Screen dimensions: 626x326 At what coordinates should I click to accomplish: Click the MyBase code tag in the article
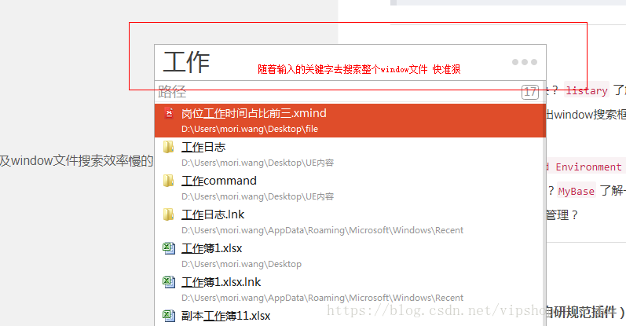click(x=576, y=191)
